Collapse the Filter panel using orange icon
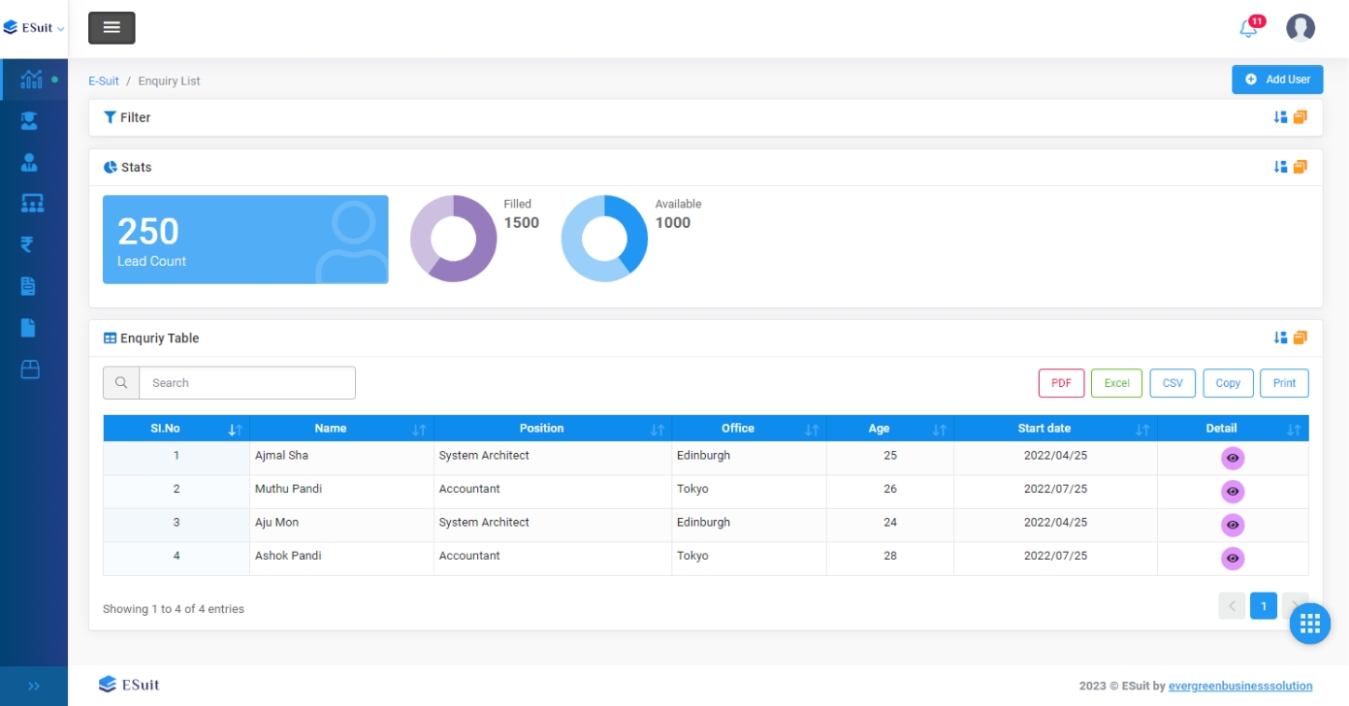Image resolution: width=1349 pixels, height=706 pixels. [1301, 117]
